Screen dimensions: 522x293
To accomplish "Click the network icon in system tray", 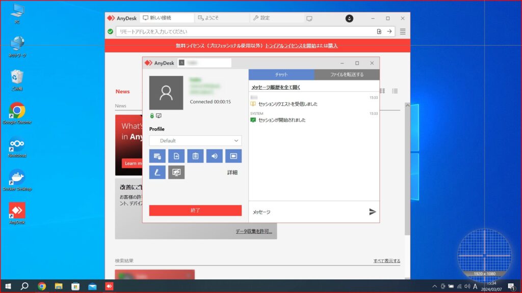I will coord(459,286).
